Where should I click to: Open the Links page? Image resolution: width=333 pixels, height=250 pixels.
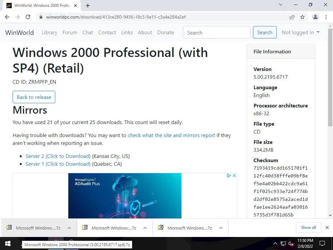(127, 33)
